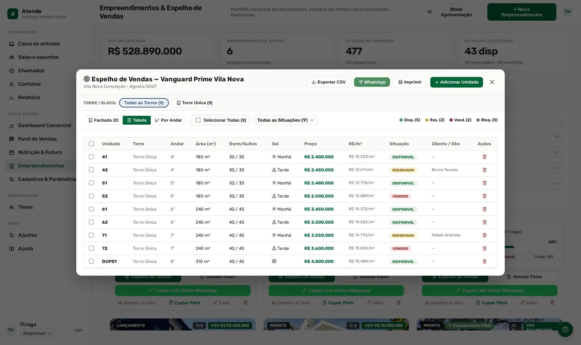This screenshot has width=581, height=345.
Task: Click the sun orientation icon of DUP01
Action: [x=274, y=261]
